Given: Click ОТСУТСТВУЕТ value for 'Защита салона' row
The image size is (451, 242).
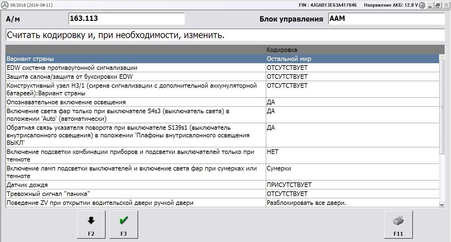Looking at the screenshot, I should (287, 77).
